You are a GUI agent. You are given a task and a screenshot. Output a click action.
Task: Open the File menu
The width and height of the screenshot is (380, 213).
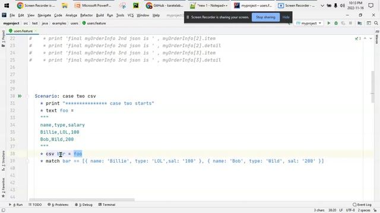click(12, 15)
